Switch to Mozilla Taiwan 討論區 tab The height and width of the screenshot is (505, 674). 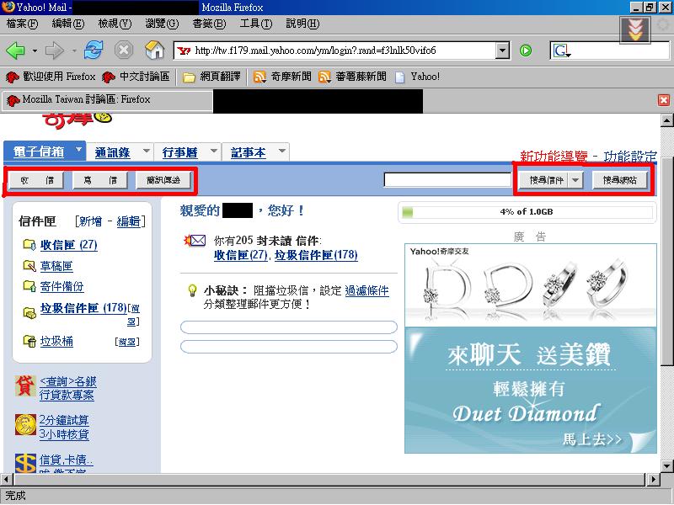(108, 100)
